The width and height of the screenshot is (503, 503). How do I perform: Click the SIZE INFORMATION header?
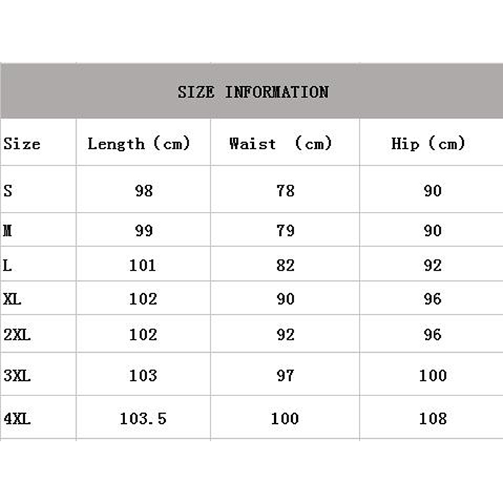pyautogui.click(x=253, y=92)
